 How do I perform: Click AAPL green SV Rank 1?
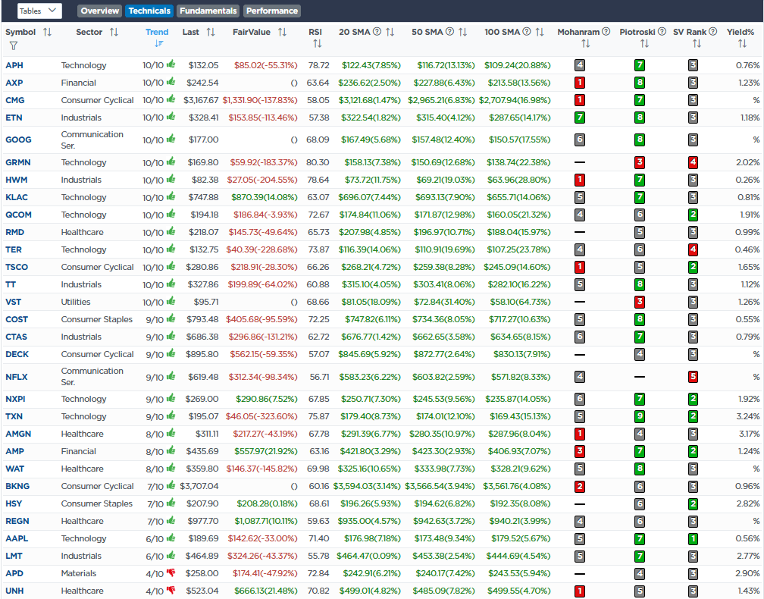(693, 538)
